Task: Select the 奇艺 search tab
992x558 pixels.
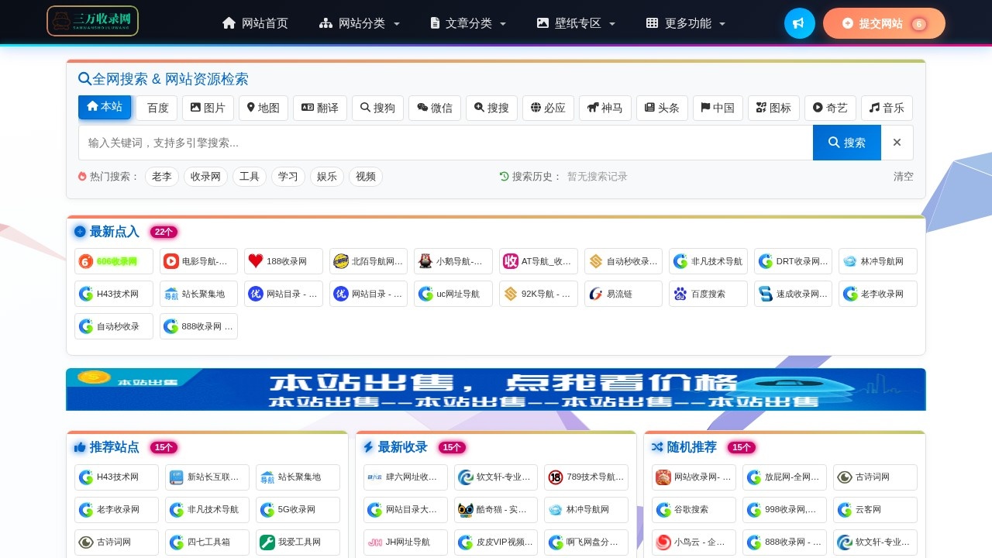Action: [830, 108]
